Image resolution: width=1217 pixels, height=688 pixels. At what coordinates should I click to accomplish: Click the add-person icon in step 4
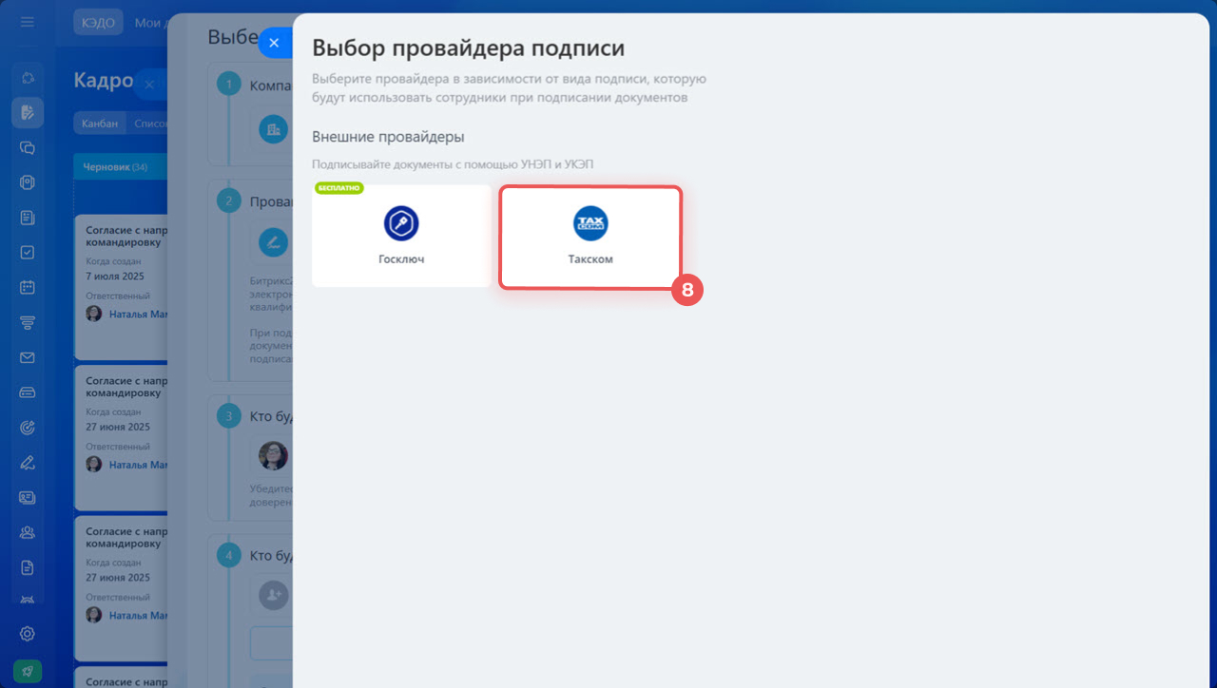coord(274,595)
